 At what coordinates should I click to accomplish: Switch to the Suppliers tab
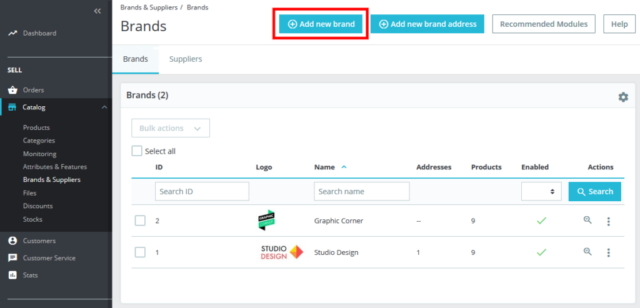click(x=186, y=59)
